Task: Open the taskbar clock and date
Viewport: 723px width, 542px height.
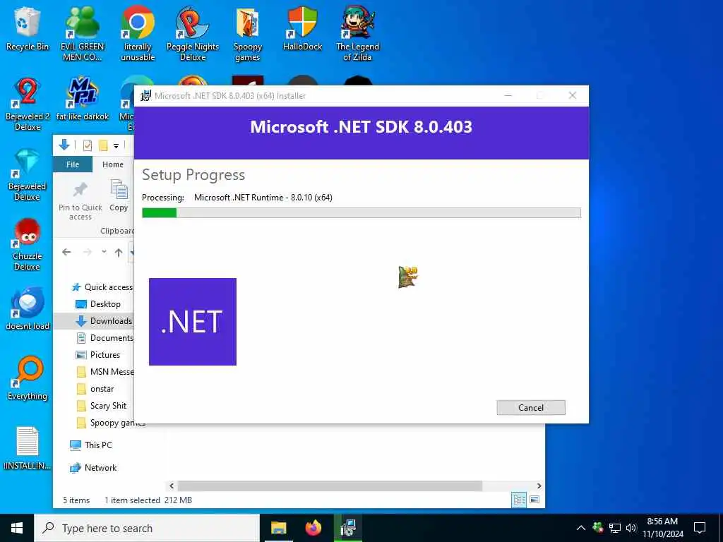Action: [x=662, y=528]
